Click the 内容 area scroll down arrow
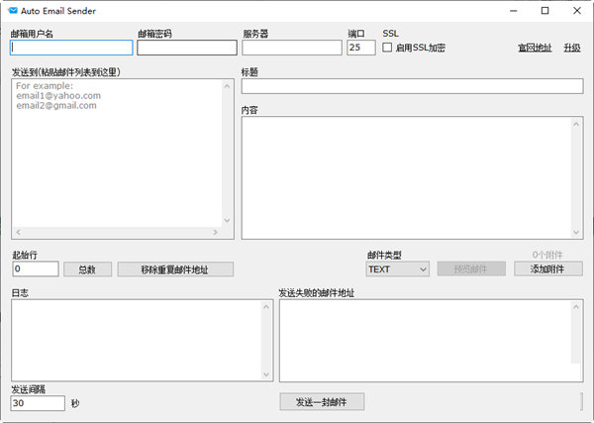The image size is (594, 423). [576, 233]
